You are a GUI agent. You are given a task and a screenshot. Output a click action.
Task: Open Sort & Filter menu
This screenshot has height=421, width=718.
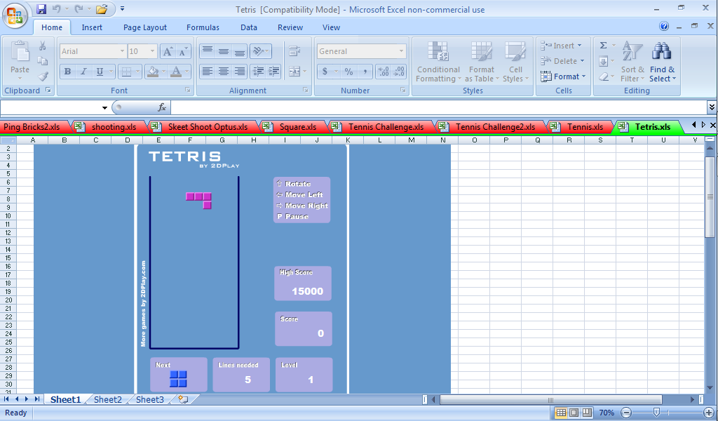632,61
